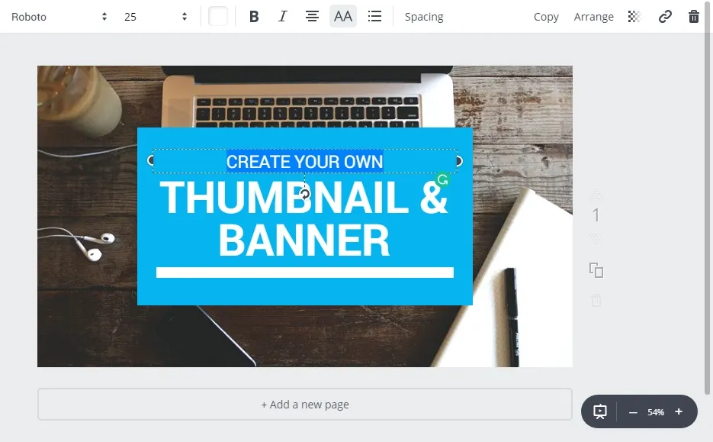Move the page up with the arrow above 1
The height and width of the screenshot is (442, 713).
point(596,195)
